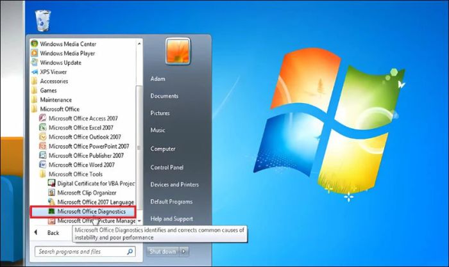Open Default Programs
This screenshot has height=267, width=449.
point(171,202)
